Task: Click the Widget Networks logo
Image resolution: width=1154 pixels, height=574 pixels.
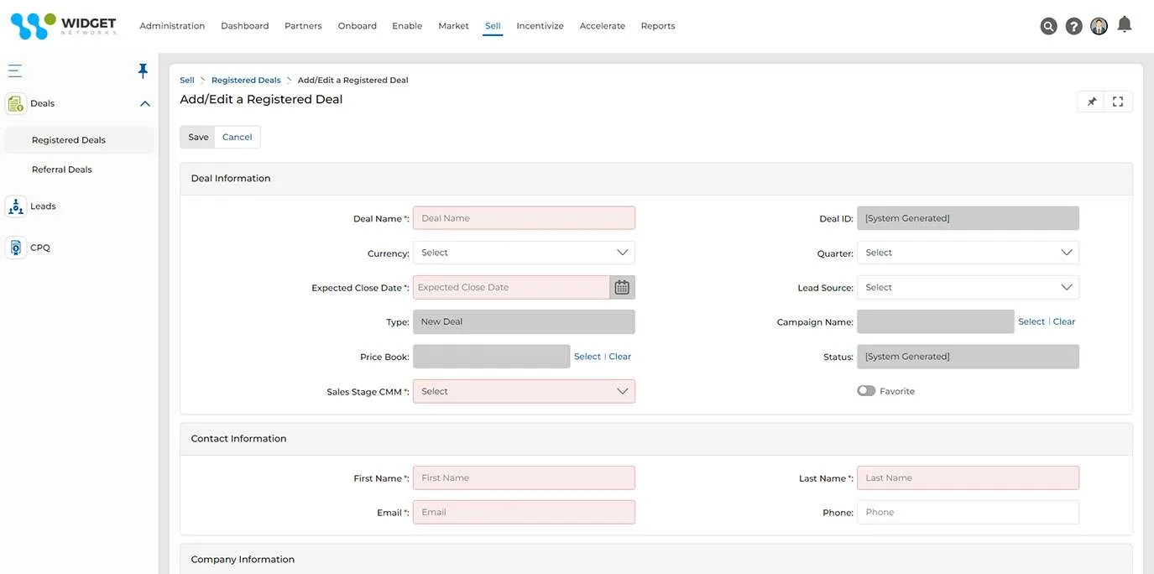Action: point(63,26)
